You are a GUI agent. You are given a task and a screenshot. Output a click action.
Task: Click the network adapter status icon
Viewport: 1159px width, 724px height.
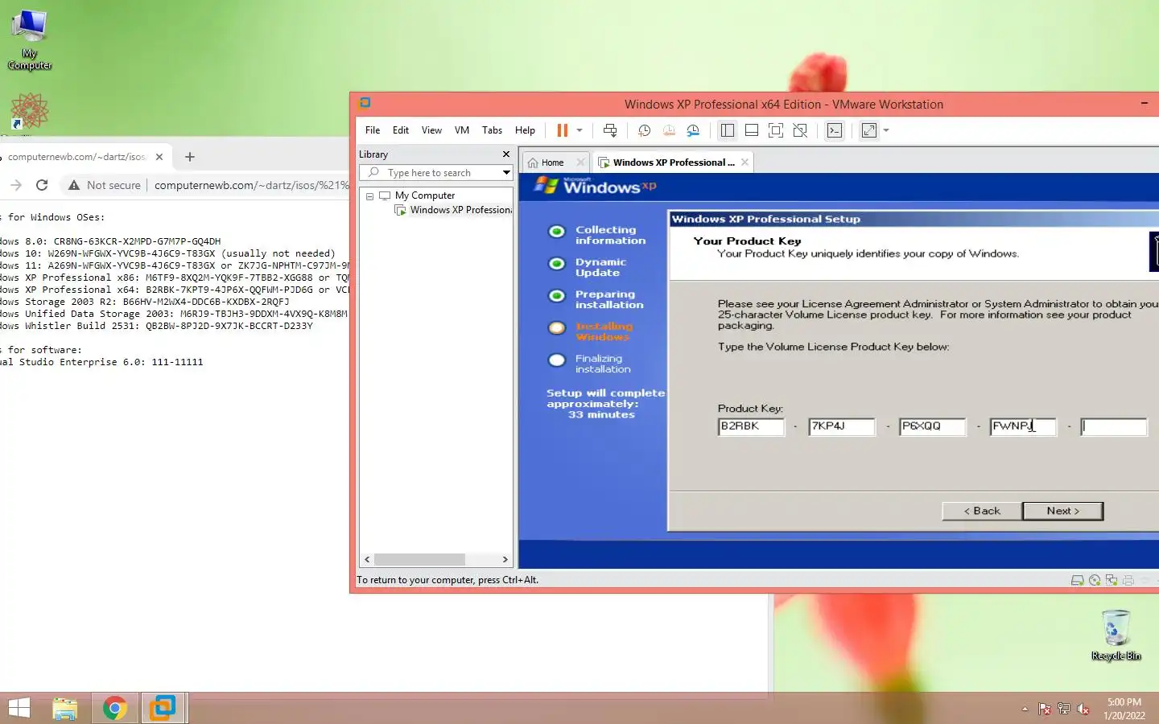(1112, 580)
